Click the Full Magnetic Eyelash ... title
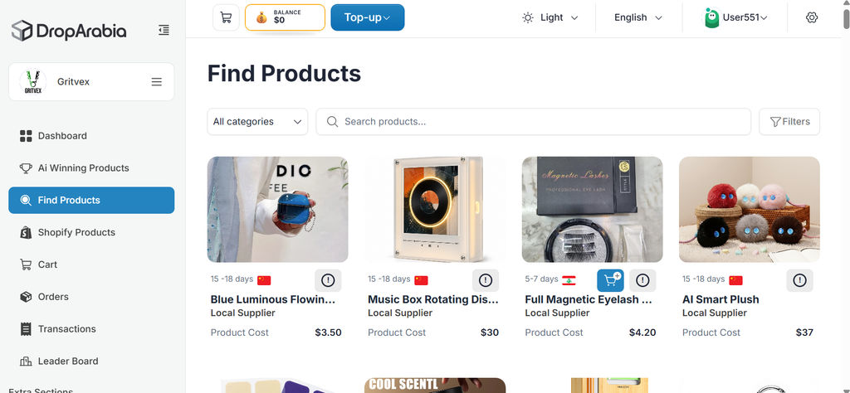This screenshot has width=850, height=393. point(589,299)
